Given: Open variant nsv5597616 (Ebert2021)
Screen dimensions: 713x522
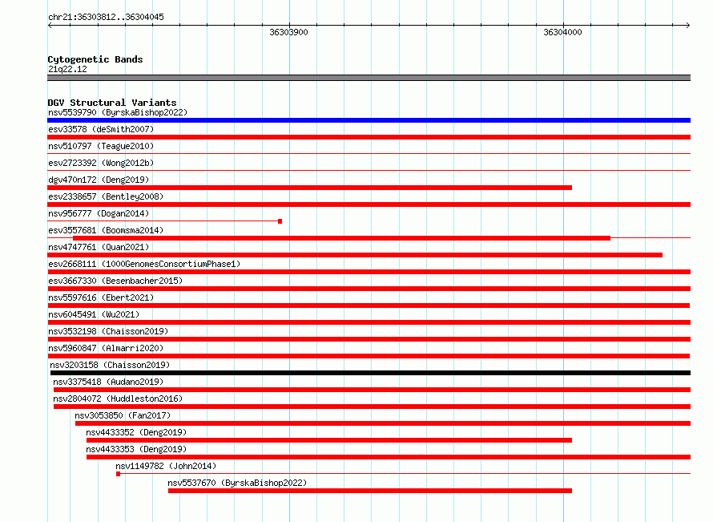Looking at the screenshot, I should click(101, 297).
